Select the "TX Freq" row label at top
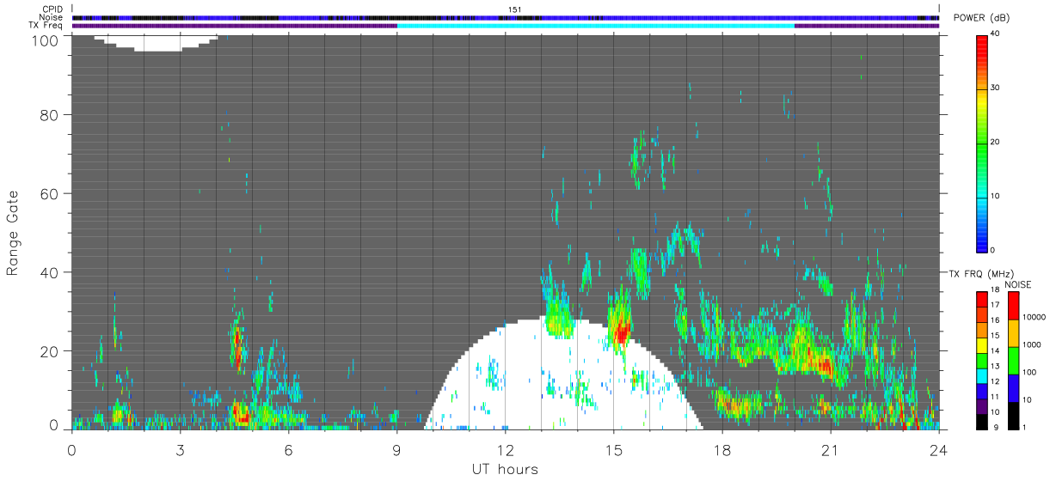The image size is (1056, 487). tap(46, 26)
